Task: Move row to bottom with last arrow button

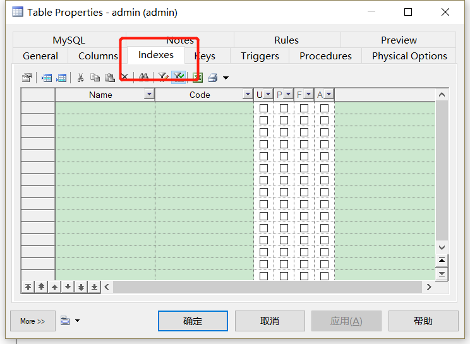Action: click(x=94, y=287)
